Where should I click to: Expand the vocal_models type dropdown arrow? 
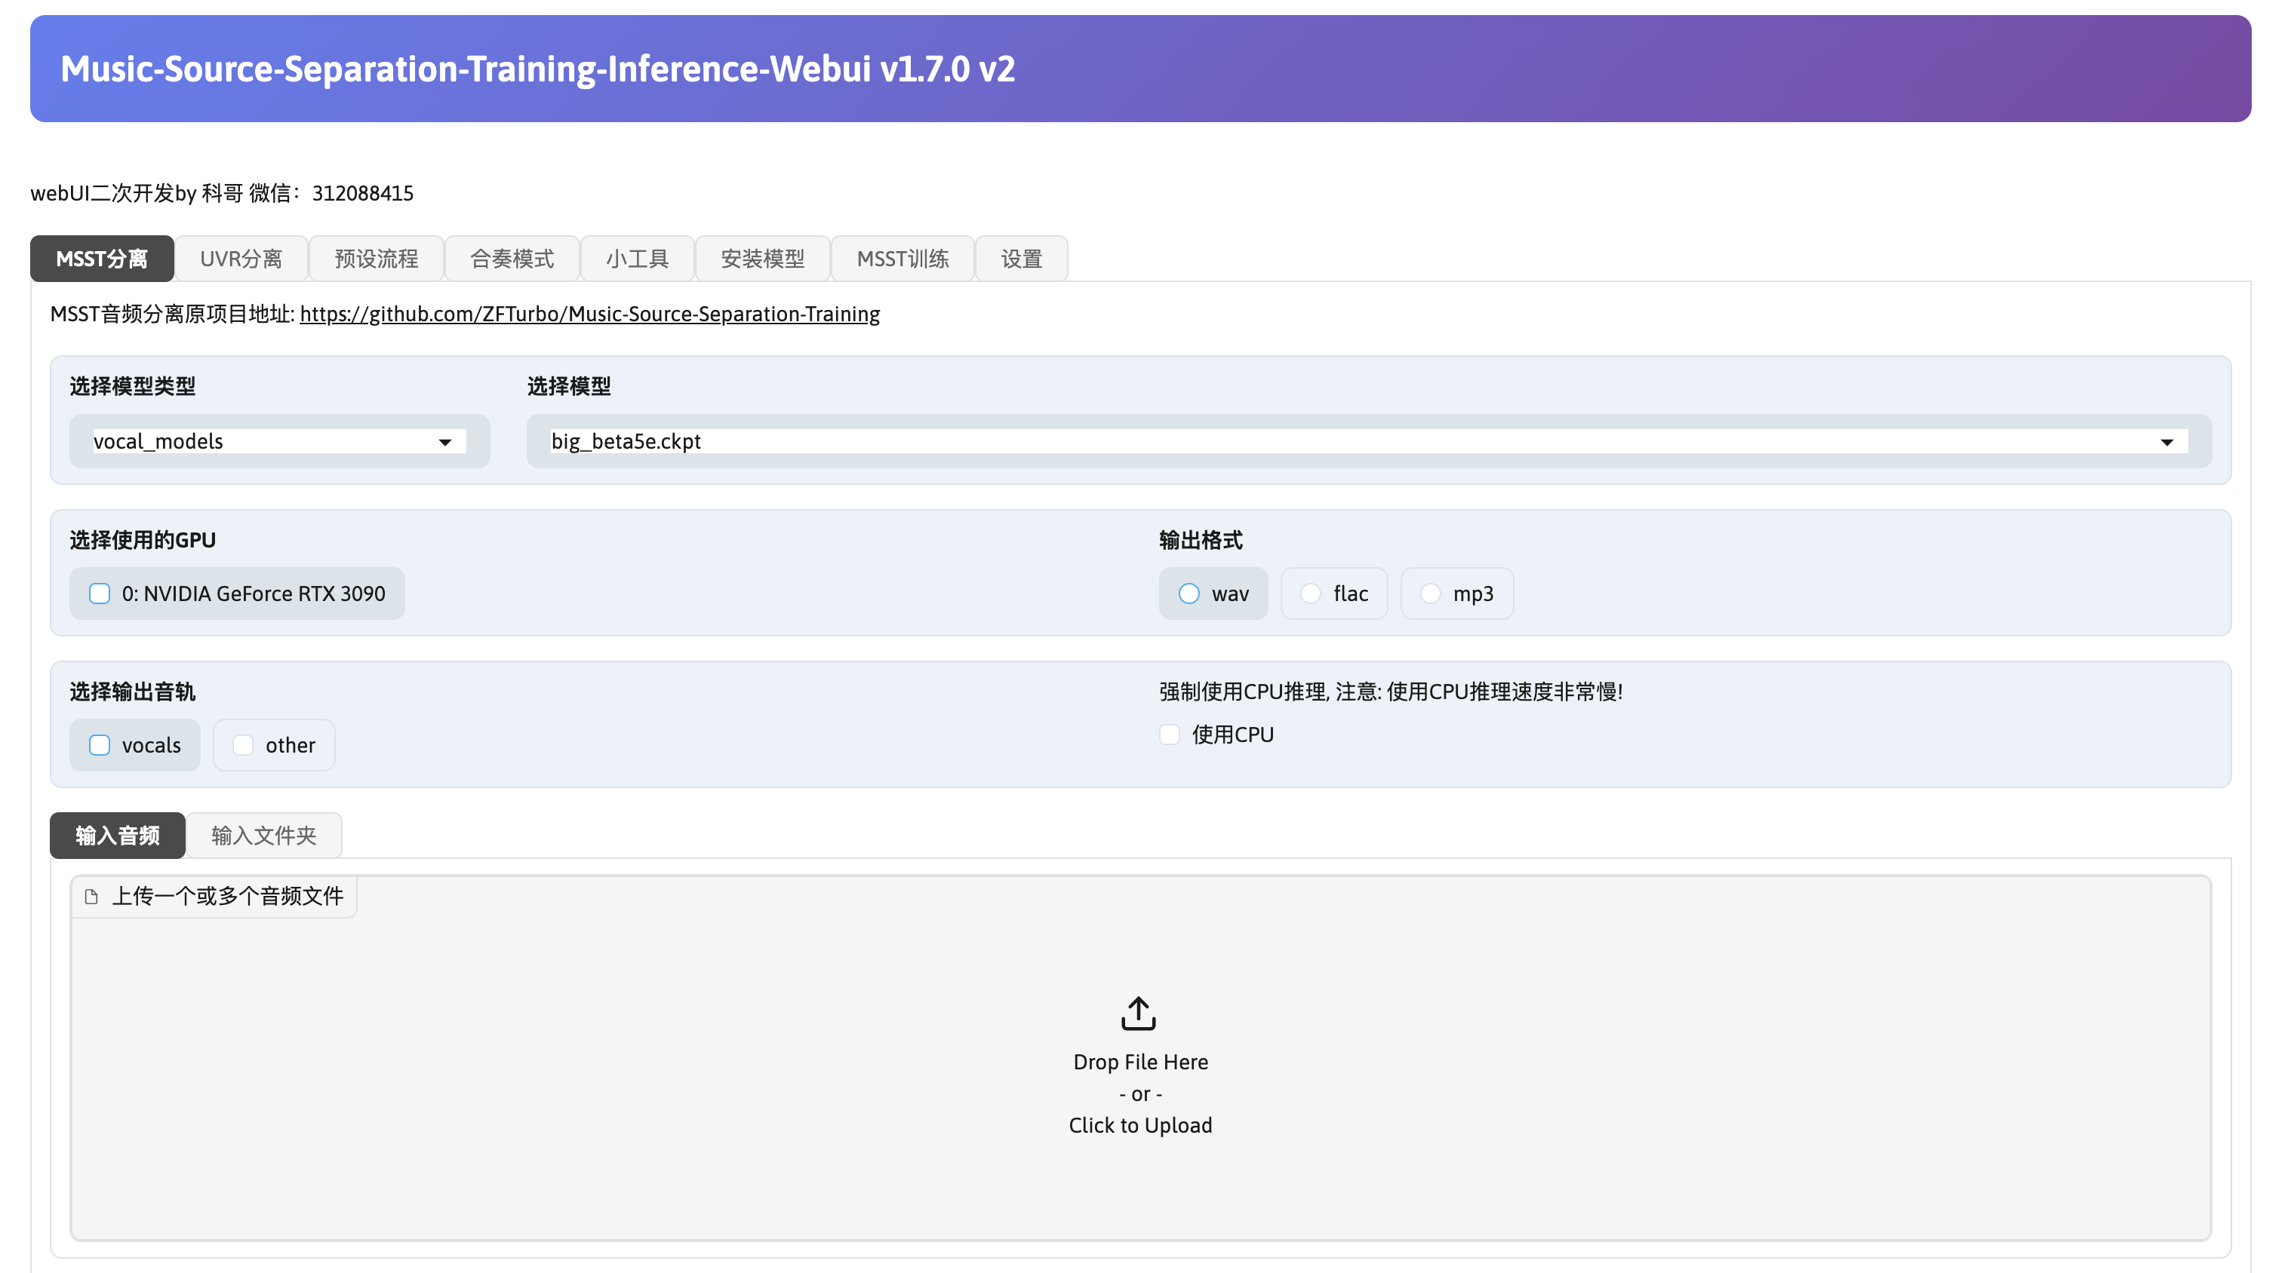coord(444,442)
